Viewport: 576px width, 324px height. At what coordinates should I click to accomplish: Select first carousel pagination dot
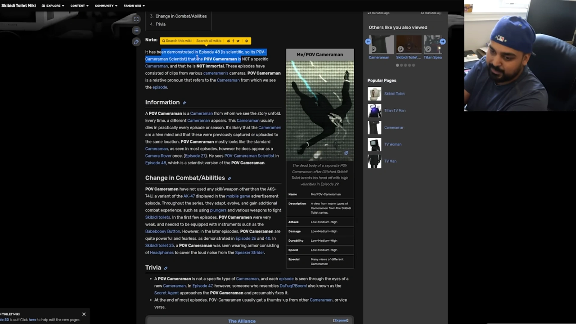tap(397, 65)
